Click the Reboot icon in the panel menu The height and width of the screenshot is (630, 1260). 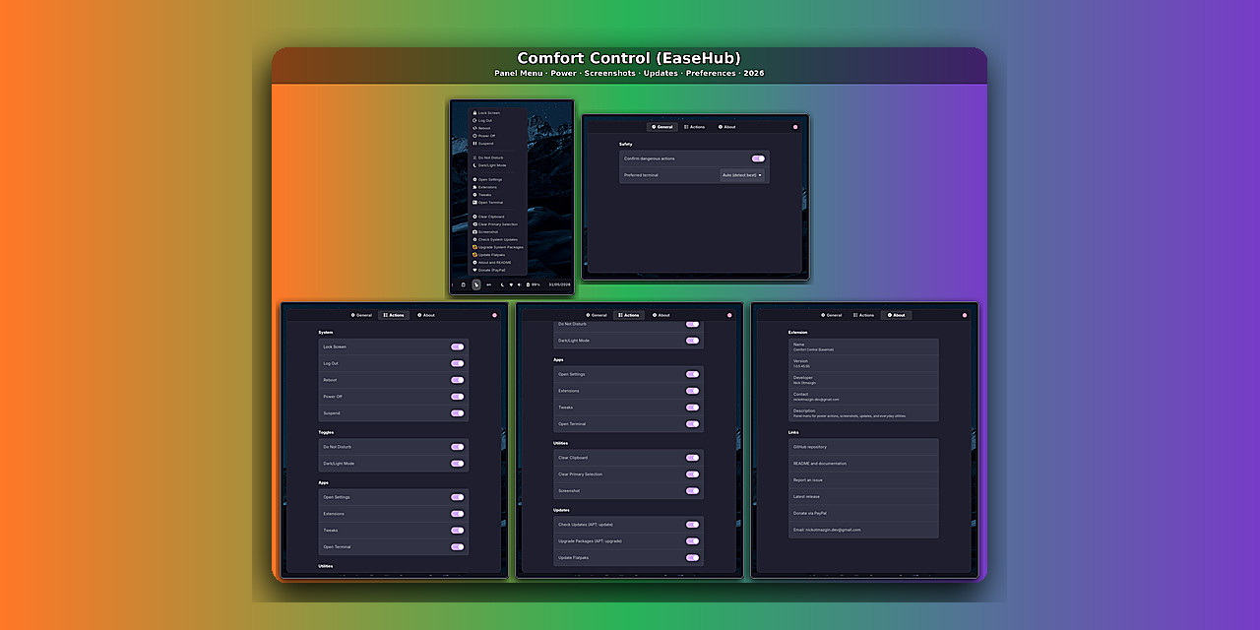point(473,128)
